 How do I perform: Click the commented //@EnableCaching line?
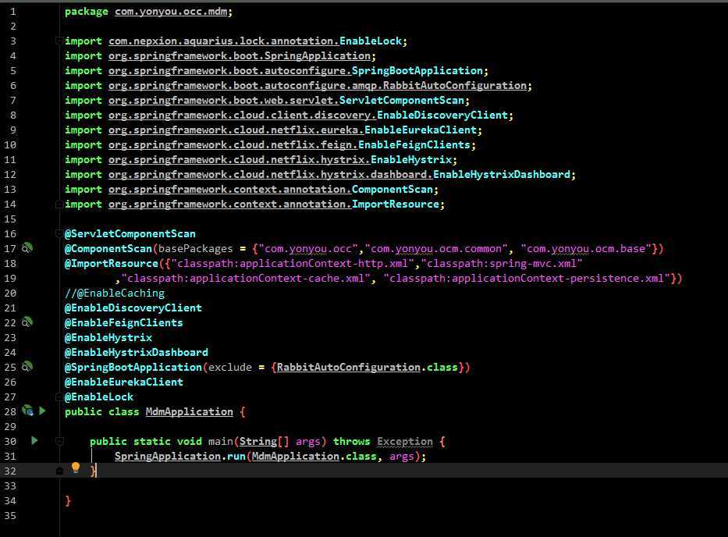115,293
